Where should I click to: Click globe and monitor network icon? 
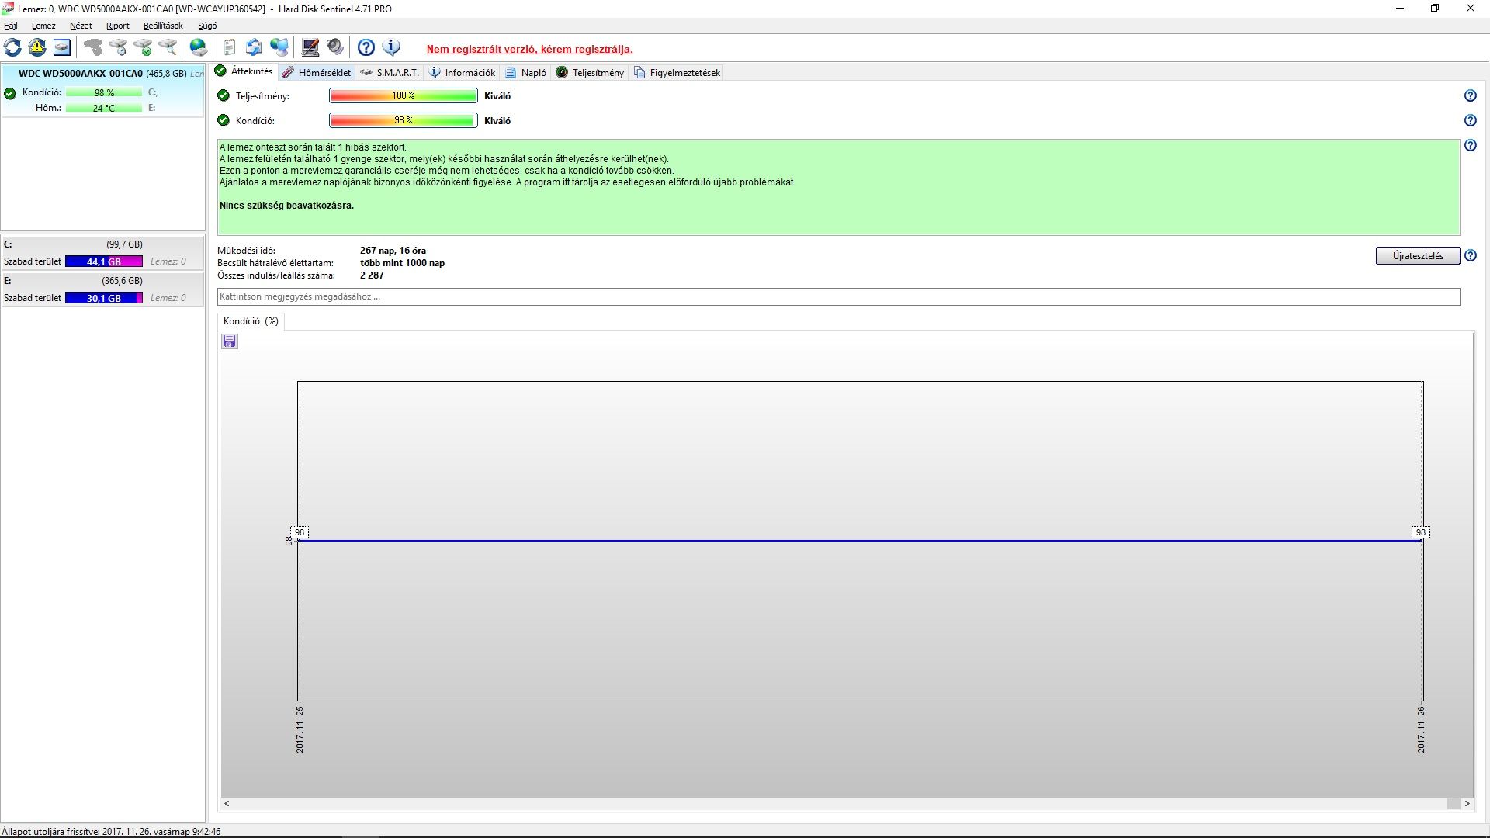point(279,47)
